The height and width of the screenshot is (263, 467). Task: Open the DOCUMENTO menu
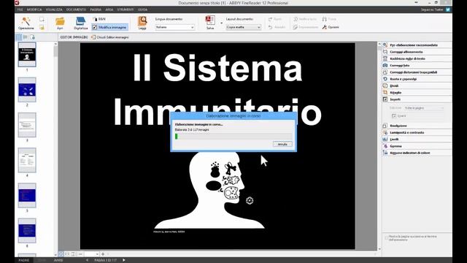[76, 9]
